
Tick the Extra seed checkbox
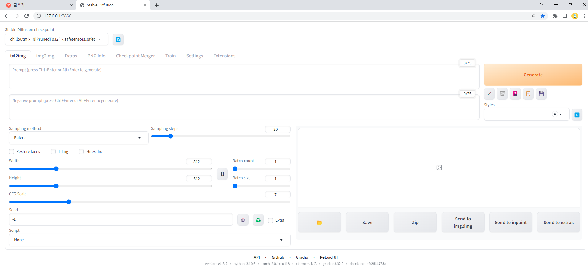point(270,220)
